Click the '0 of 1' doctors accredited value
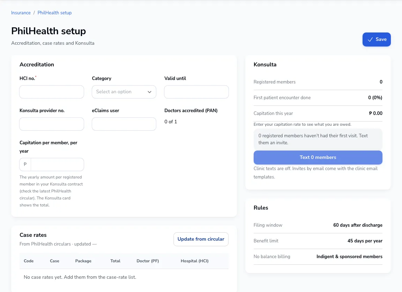 point(171,122)
